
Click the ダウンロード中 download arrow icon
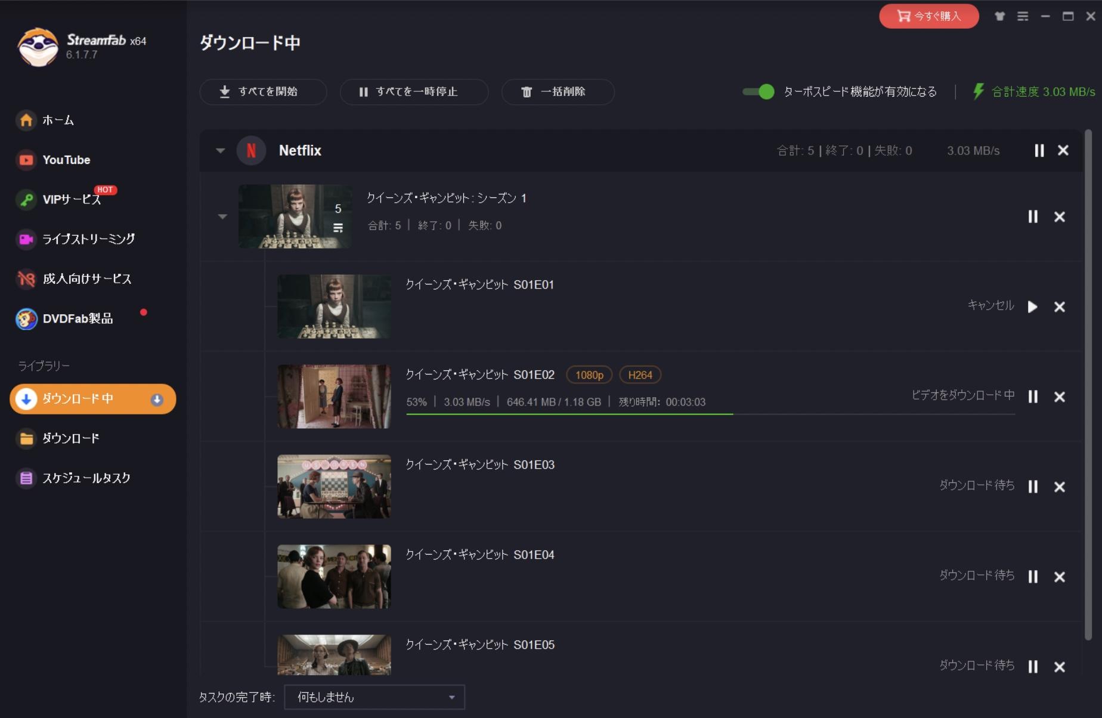click(26, 399)
